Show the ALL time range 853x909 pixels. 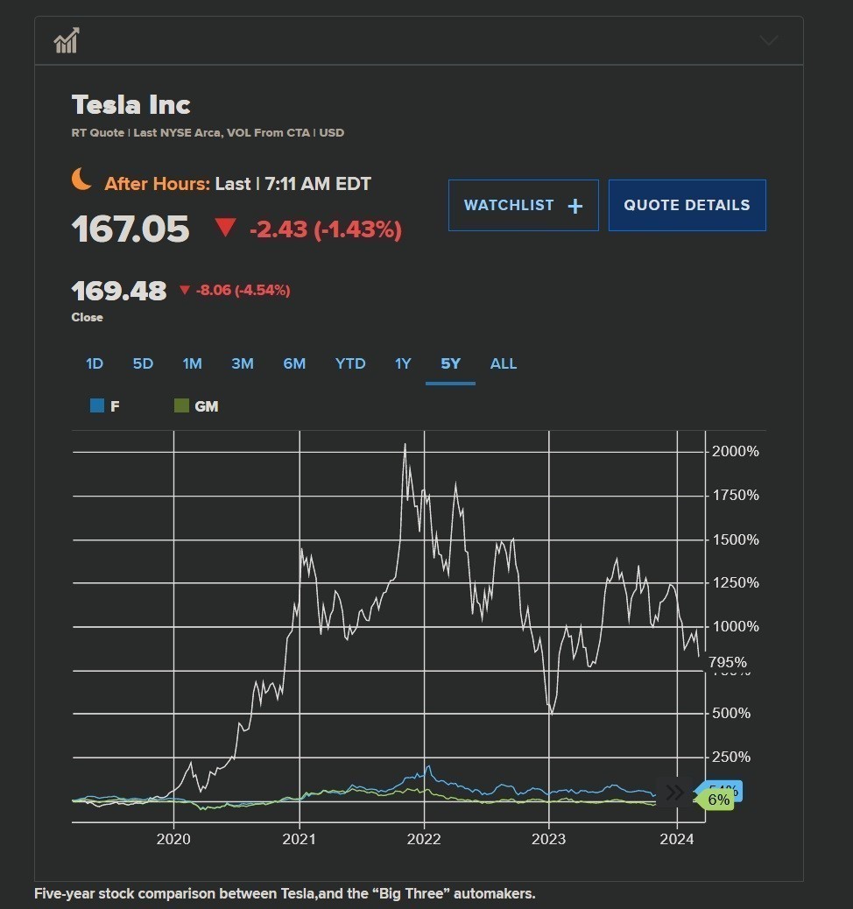(x=504, y=363)
